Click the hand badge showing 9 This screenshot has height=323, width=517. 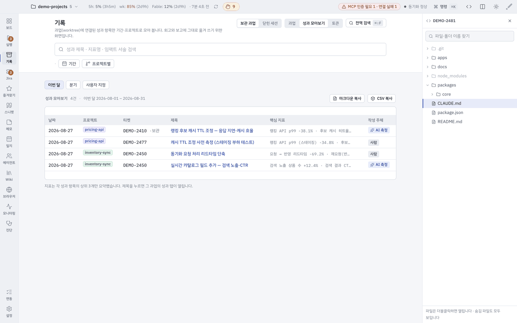[x=231, y=7]
